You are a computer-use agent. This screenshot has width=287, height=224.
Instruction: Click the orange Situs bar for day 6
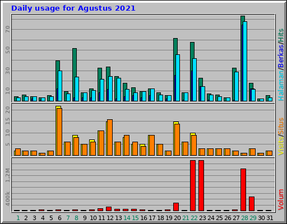click(x=59, y=132)
